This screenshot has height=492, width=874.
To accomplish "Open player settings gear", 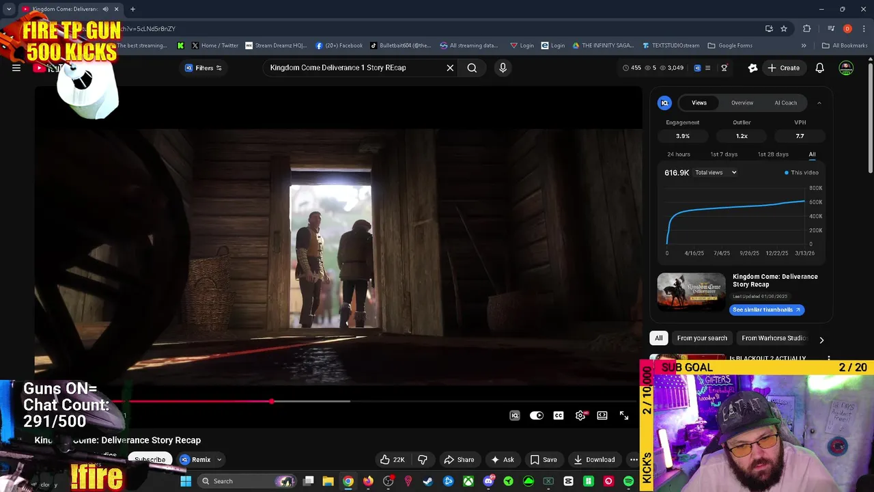I will click(x=580, y=415).
